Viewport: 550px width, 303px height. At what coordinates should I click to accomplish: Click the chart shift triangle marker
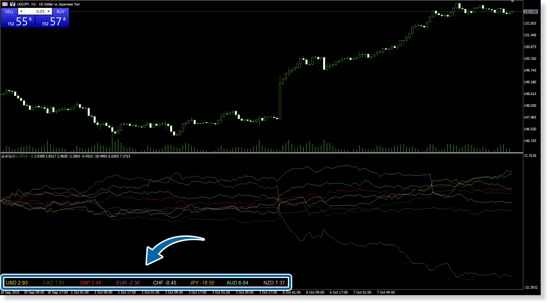[512, 1]
